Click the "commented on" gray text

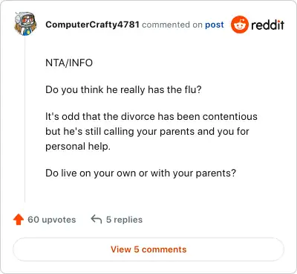pos(172,25)
